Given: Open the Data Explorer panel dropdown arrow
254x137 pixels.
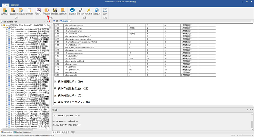Looking at the screenshot, I should [45, 22].
